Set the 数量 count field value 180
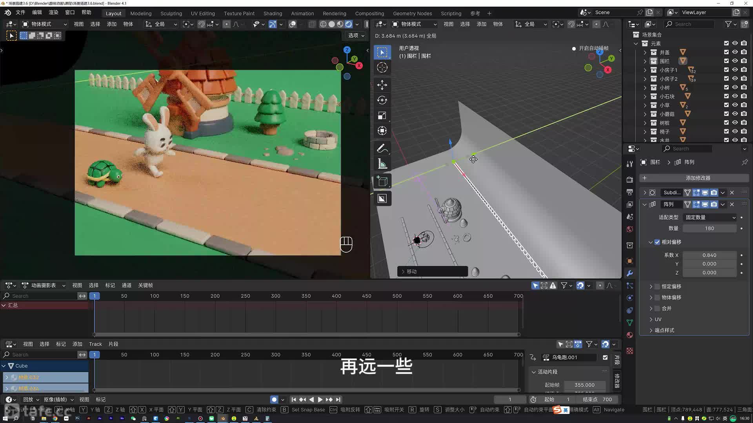 coord(709,228)
